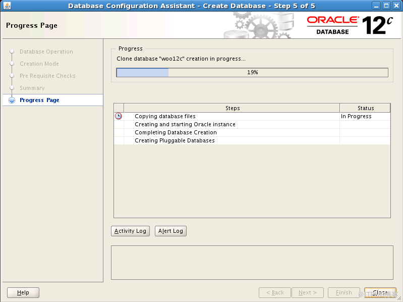Open the Activity Log
This screenshot has width=403, height=302.
pos(130,231)
